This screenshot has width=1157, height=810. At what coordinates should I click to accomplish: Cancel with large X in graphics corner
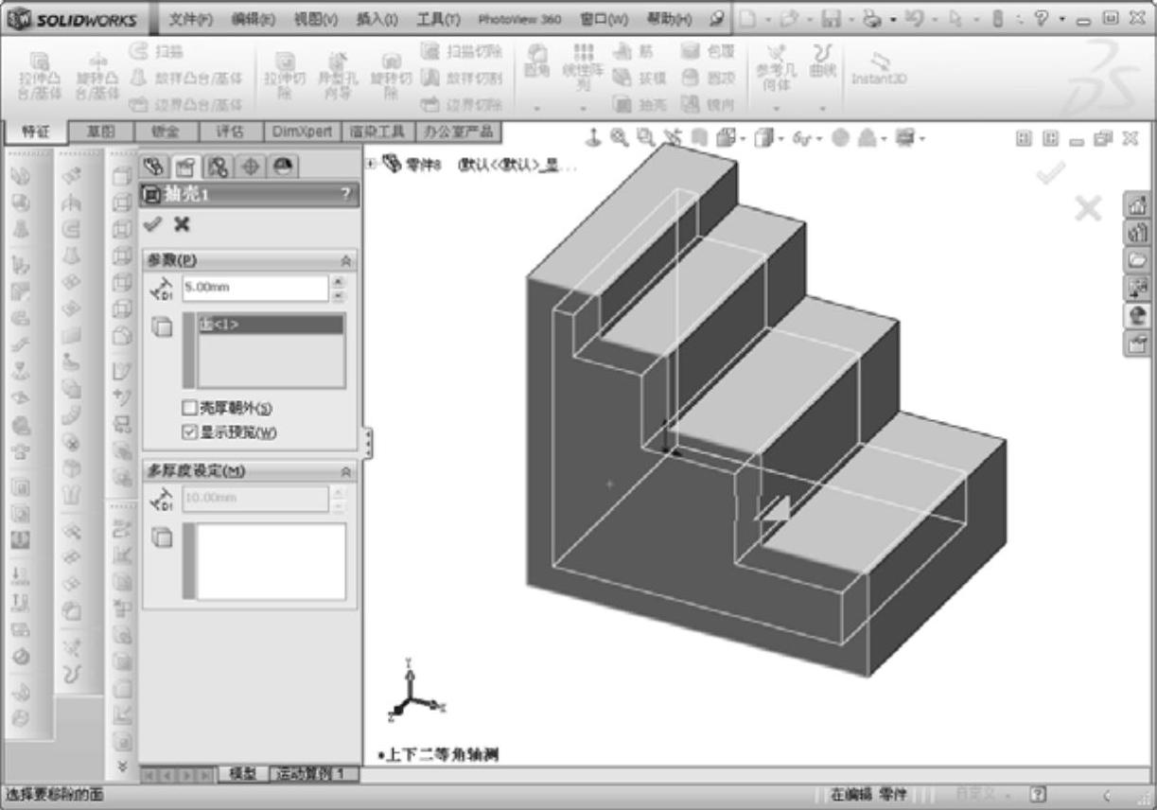point(1089,208)
